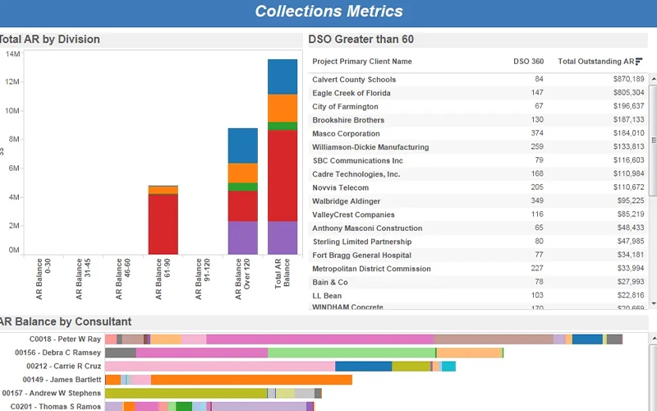
Task: Click the AR Balance 91-120 axis label
Action: tap(202, 279)
